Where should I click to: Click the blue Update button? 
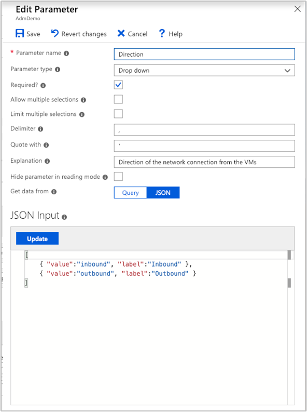(x=37, y=238)
